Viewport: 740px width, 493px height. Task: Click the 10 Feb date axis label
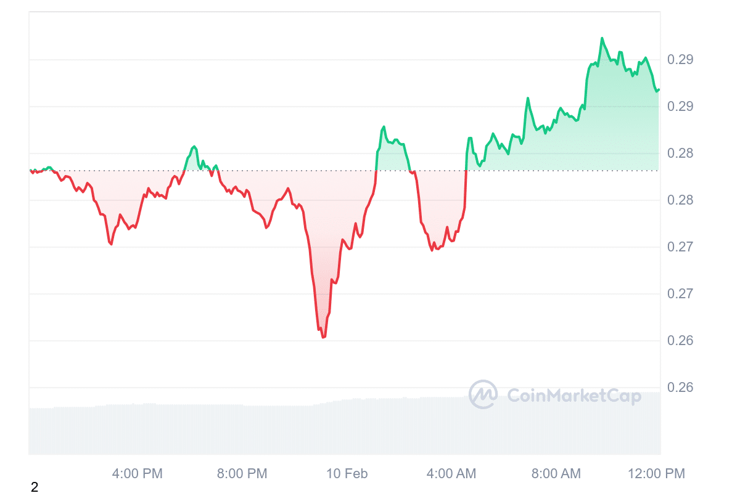[347, 474]
